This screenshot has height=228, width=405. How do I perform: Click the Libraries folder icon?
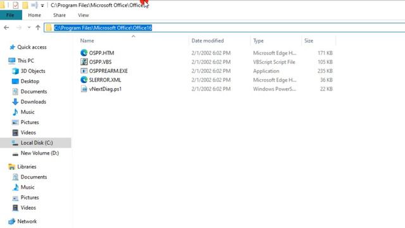(x=11, y=167)
